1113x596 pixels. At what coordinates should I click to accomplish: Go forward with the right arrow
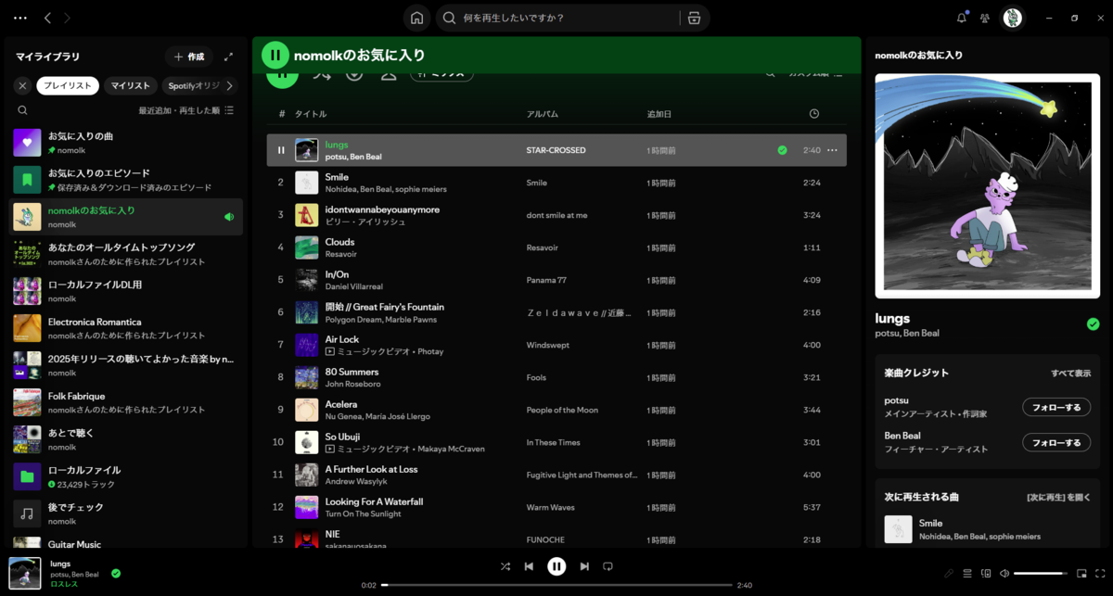68,18
